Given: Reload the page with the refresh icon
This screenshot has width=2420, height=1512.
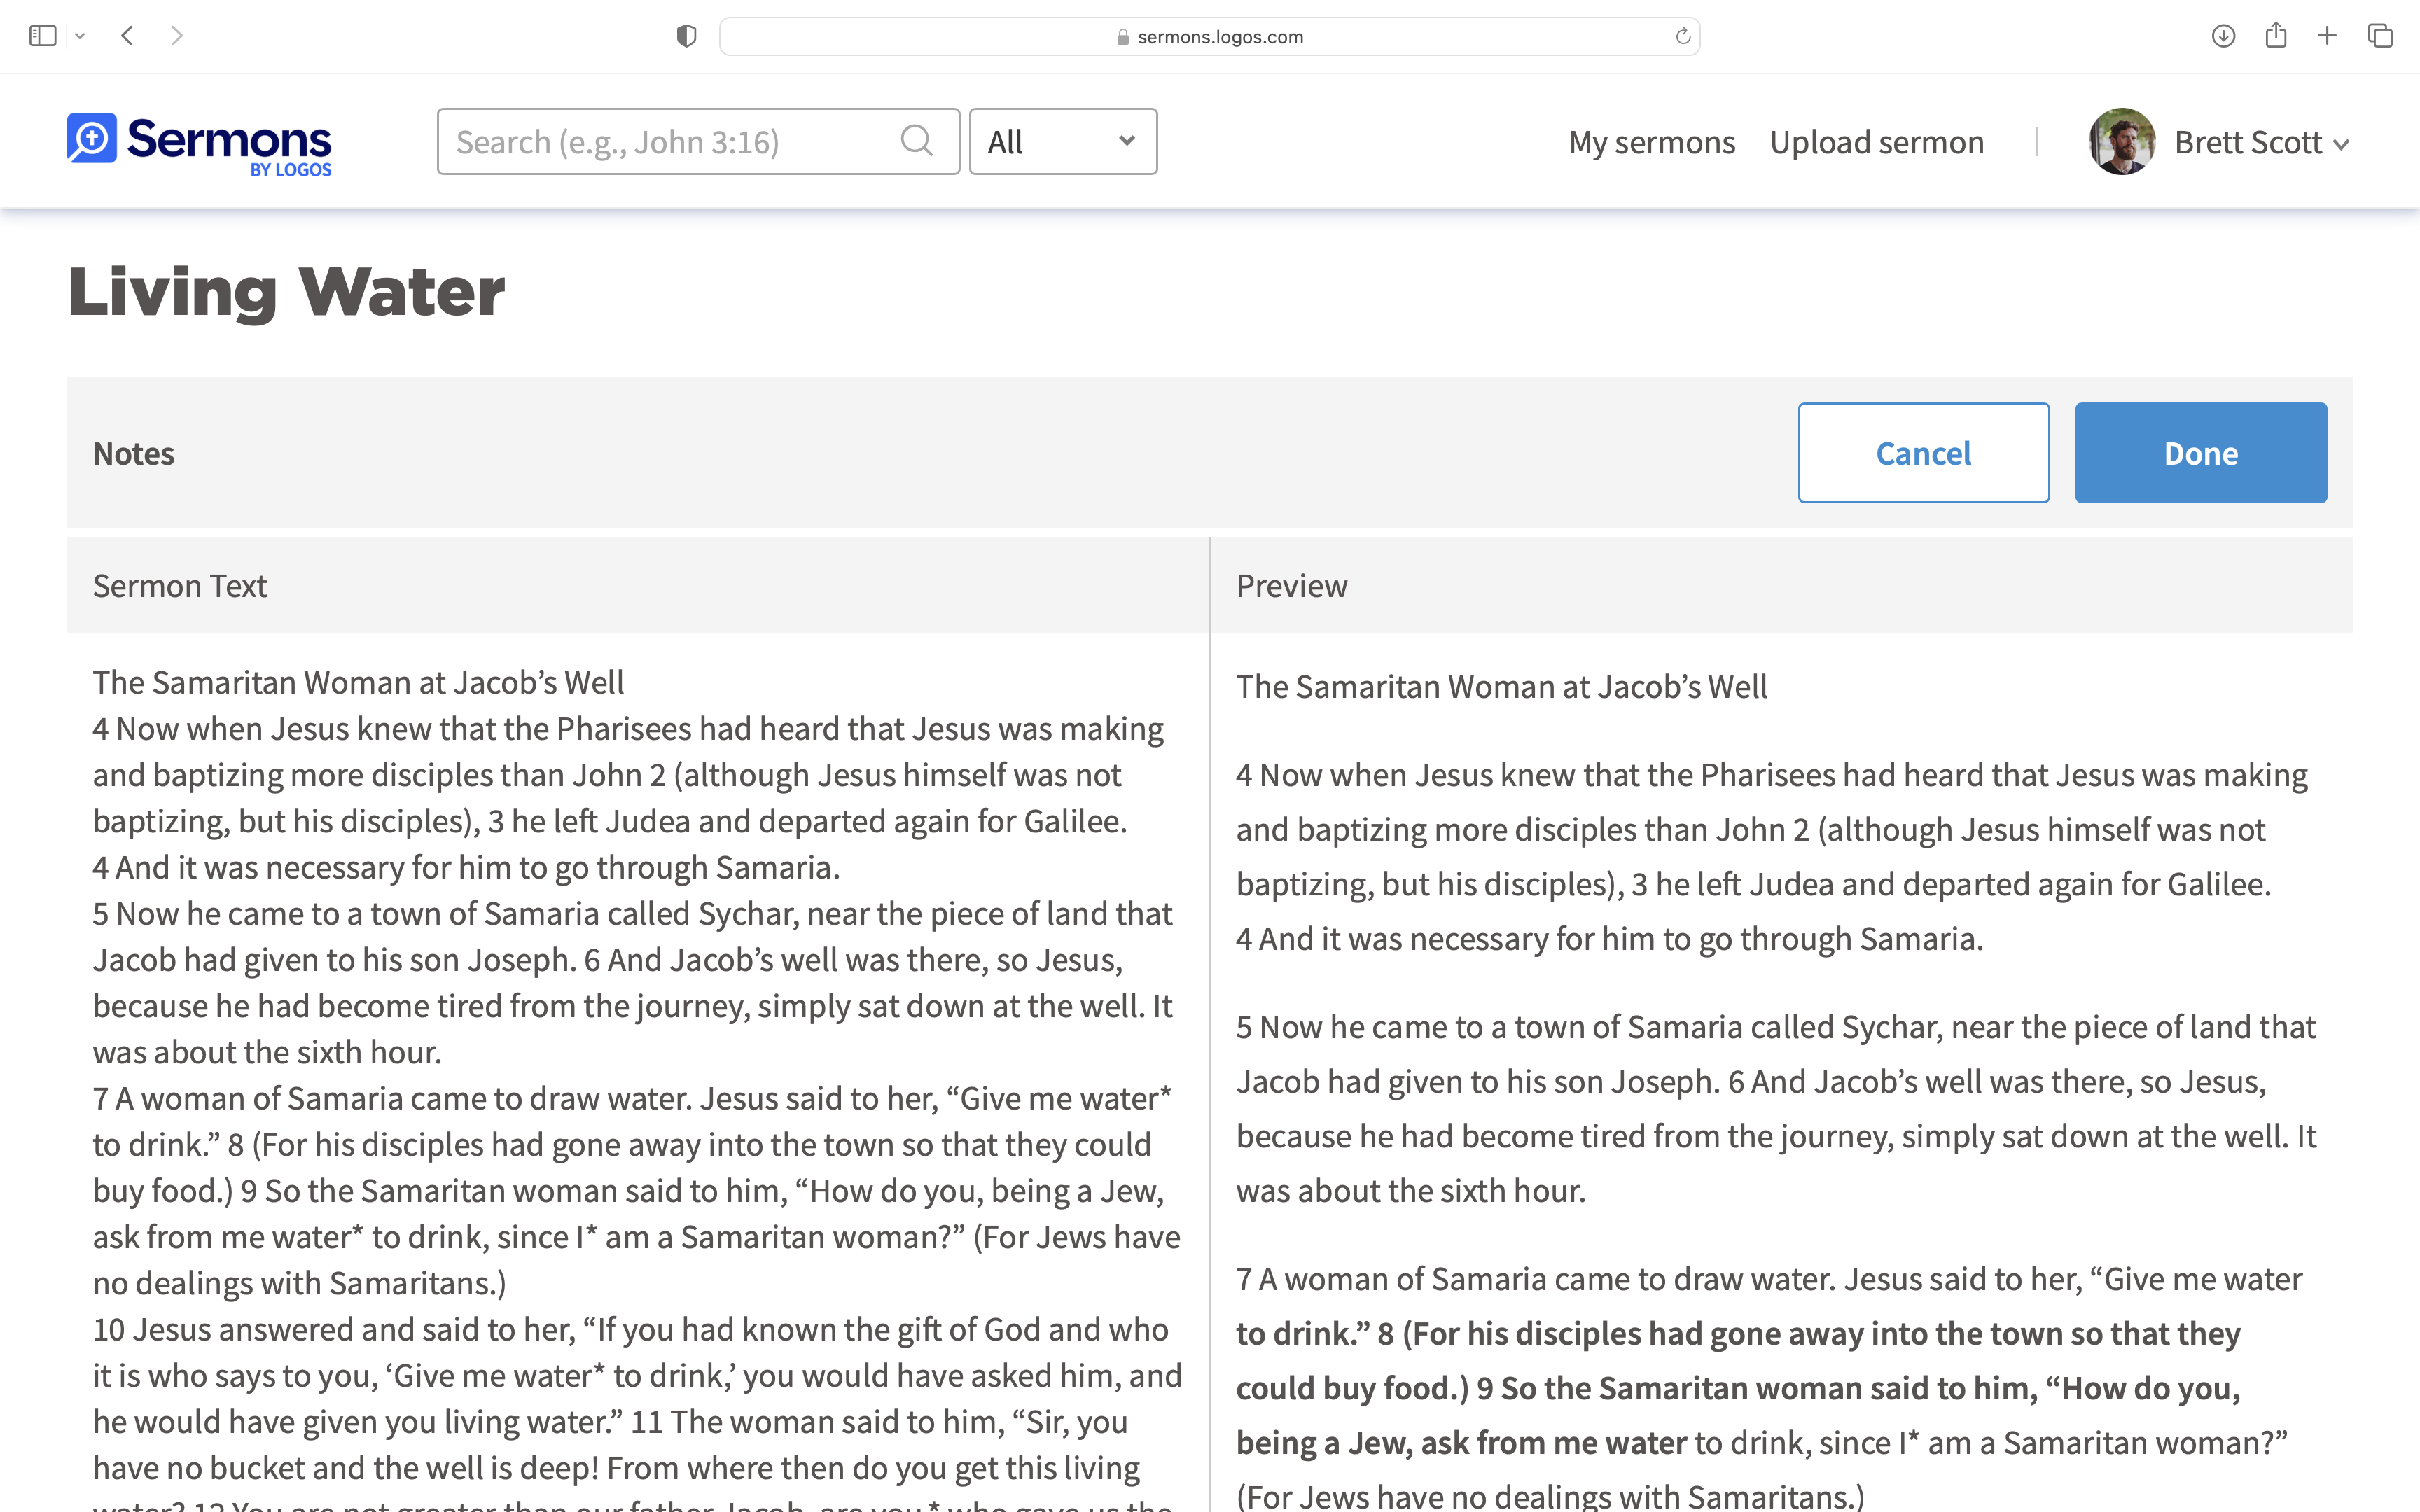Looking at the screenshot, I should 1683,36.
